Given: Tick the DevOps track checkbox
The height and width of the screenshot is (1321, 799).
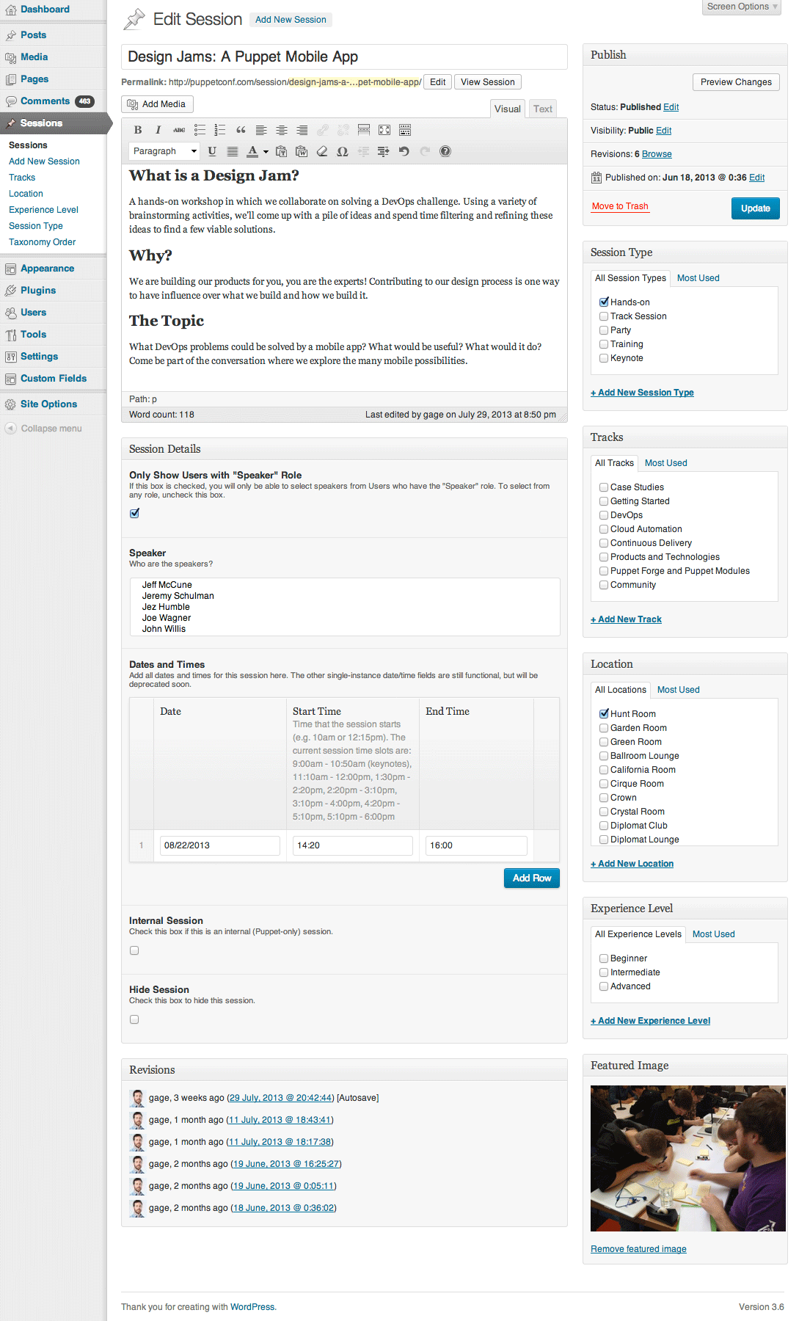Looking at the screenshot, I should pos(604,515).
